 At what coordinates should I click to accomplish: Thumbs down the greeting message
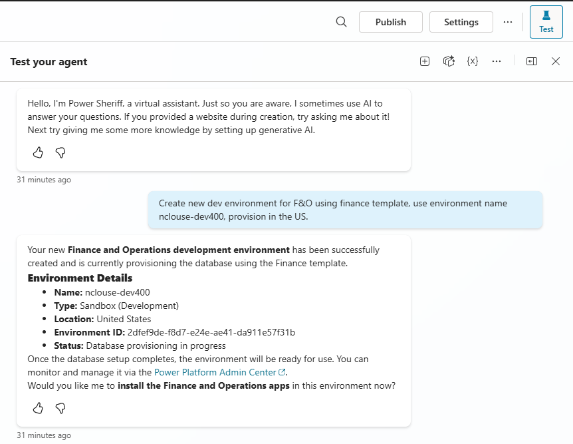point(60,152)
